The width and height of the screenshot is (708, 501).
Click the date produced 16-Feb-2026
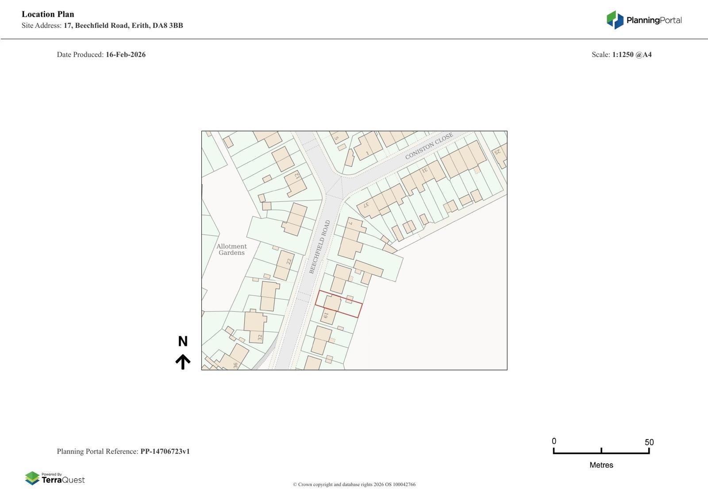[x=125, y=54]
